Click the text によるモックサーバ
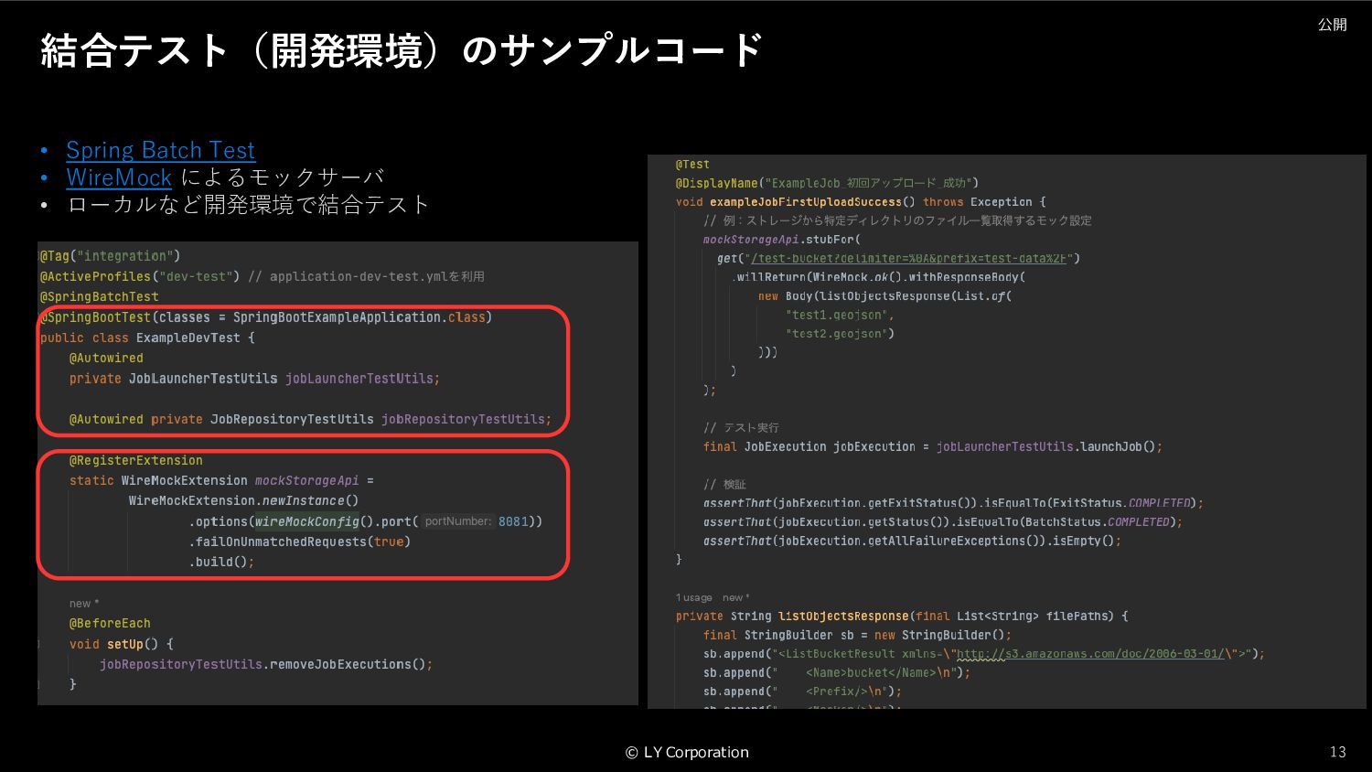This screenshot has height=772, width=1372. [283, 177]
